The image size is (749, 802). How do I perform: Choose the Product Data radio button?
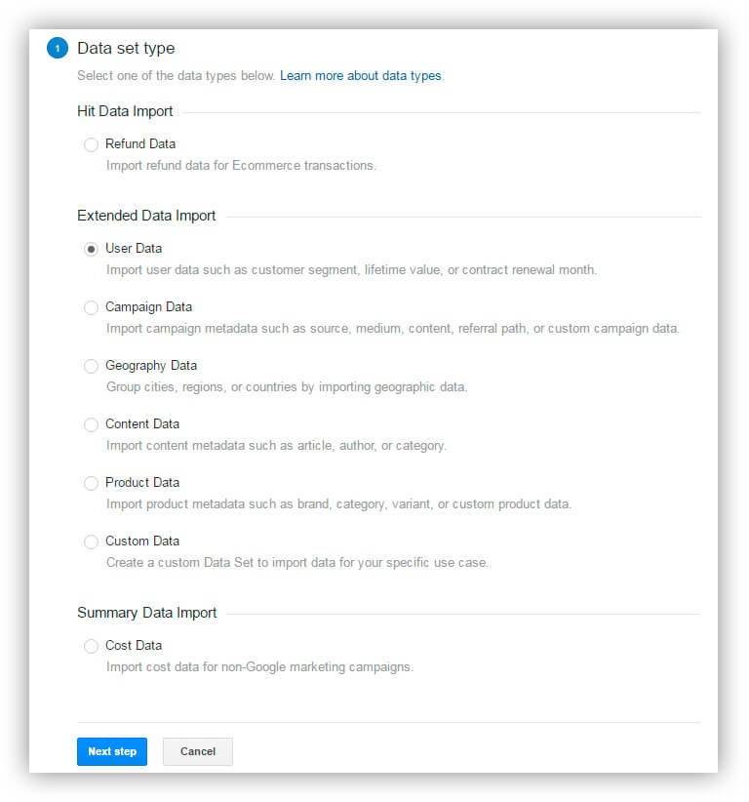click(91, 483)
